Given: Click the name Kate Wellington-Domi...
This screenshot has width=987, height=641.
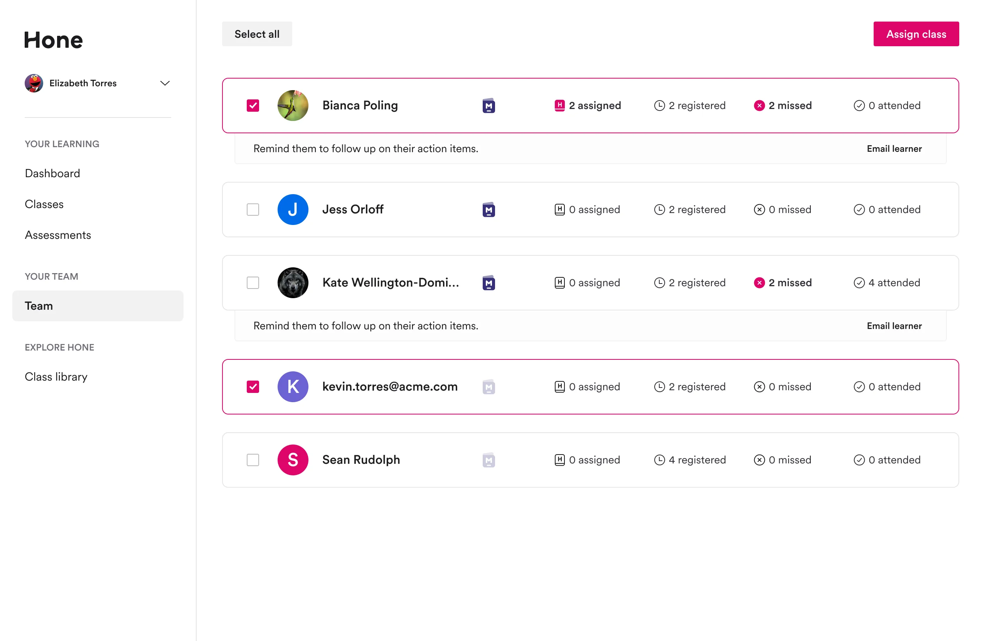Looking at the screenshot, I should pos(391,283).
